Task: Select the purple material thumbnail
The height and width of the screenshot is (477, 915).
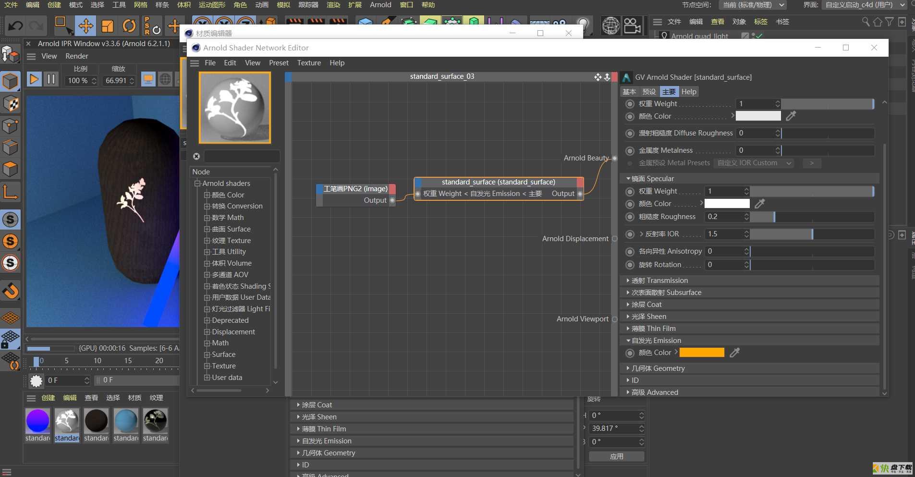Action: 37,420
